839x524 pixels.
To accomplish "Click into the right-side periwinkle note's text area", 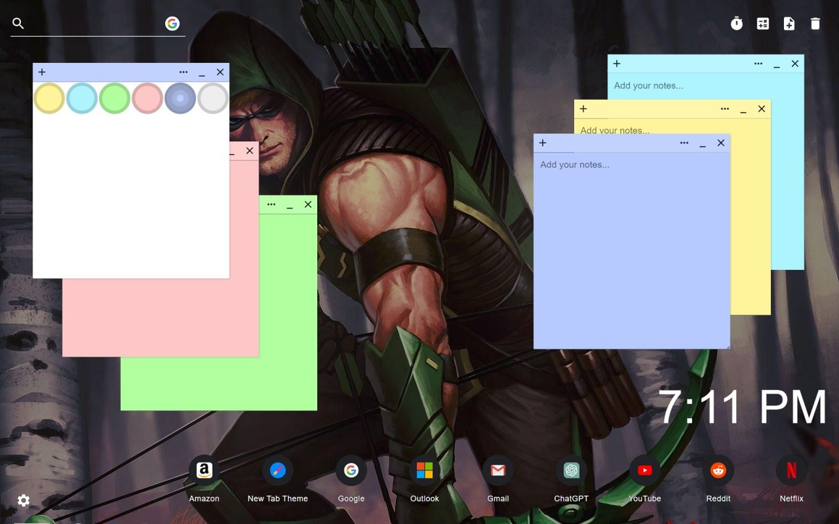I will pyautogui.click(x=632, y=250).
